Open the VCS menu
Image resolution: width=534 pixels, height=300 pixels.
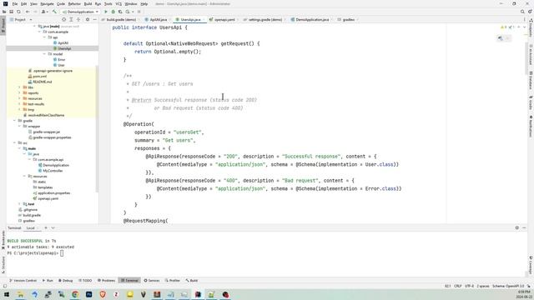pos(118,3)
